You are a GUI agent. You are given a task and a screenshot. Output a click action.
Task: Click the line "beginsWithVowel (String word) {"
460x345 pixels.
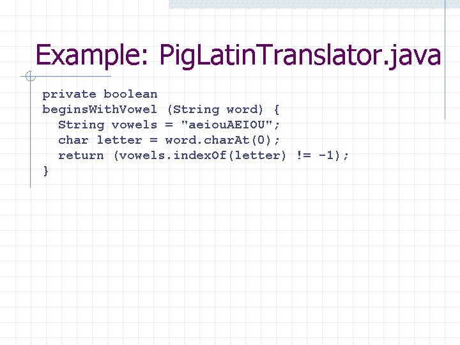coord(161,110)
